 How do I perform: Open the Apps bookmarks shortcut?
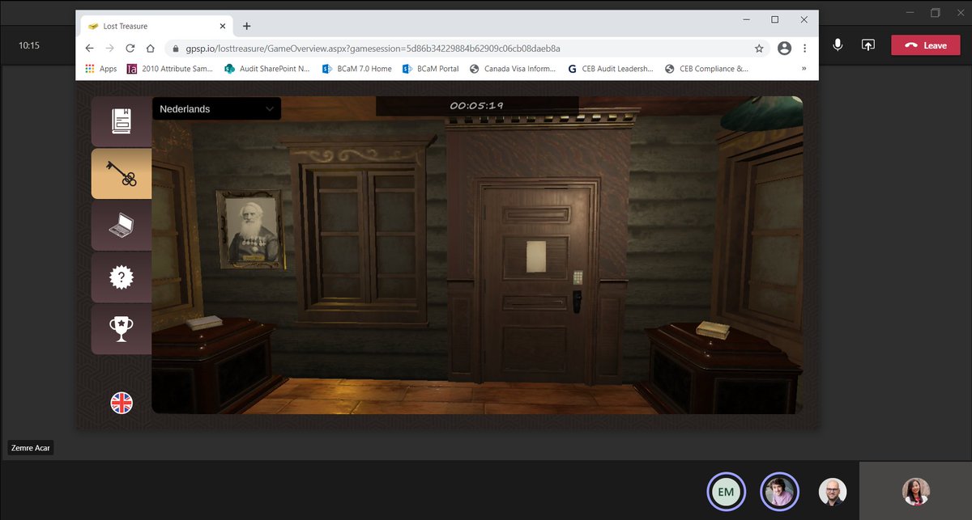click(x=101, y=69)
